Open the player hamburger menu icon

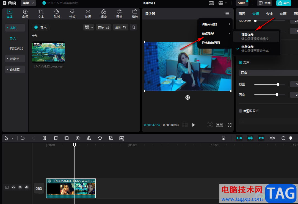pyautogui.click(x=227, y=14)
